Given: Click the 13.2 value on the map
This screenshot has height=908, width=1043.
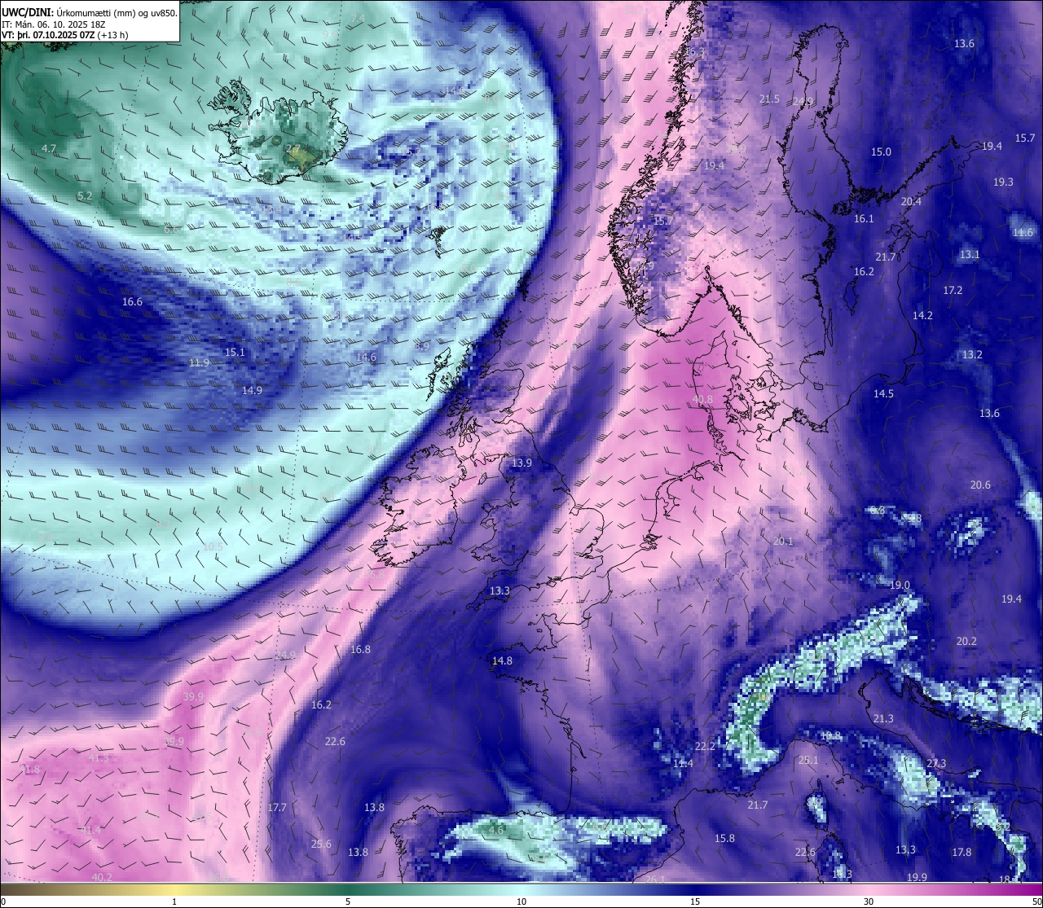Looking at the screenshot, I should click(x=972, y=355).
